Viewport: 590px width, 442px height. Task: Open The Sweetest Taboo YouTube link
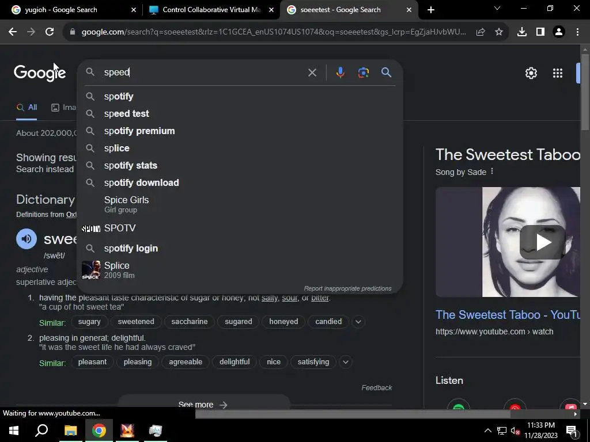(x=508, y=315)
